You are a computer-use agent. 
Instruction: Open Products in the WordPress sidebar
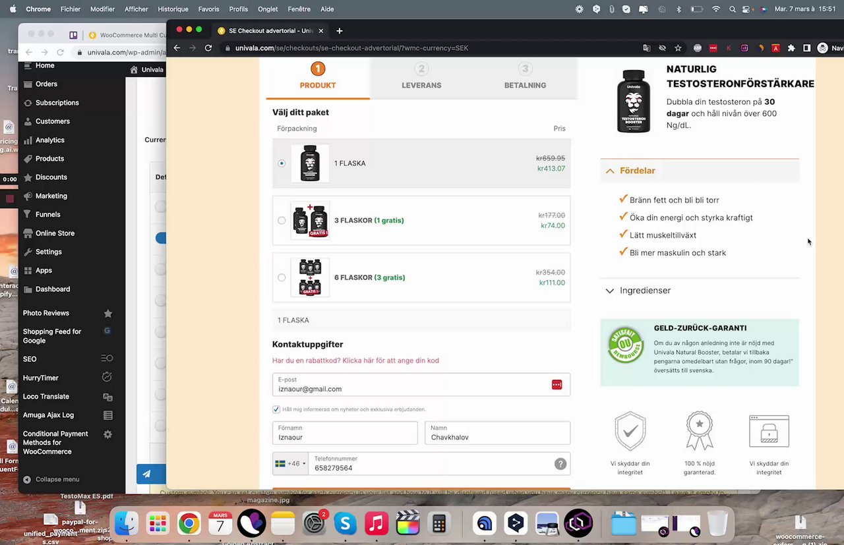49,158
